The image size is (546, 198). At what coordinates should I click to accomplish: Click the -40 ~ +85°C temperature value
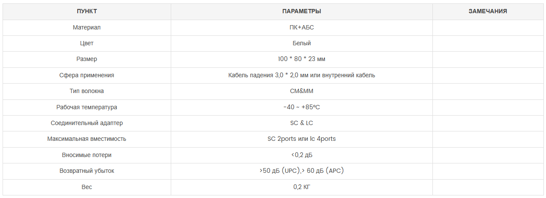(x=302, y=107)
